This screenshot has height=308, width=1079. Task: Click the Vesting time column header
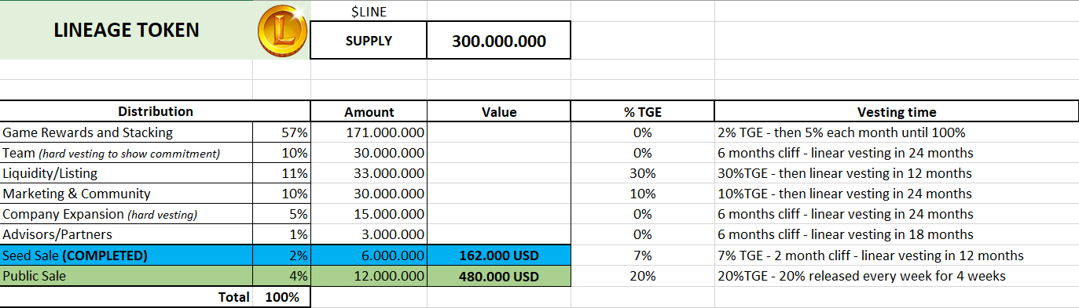click(x=897, y=112)
